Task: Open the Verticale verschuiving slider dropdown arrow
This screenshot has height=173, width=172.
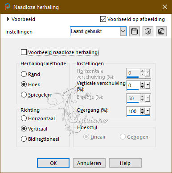Action: 147,85
